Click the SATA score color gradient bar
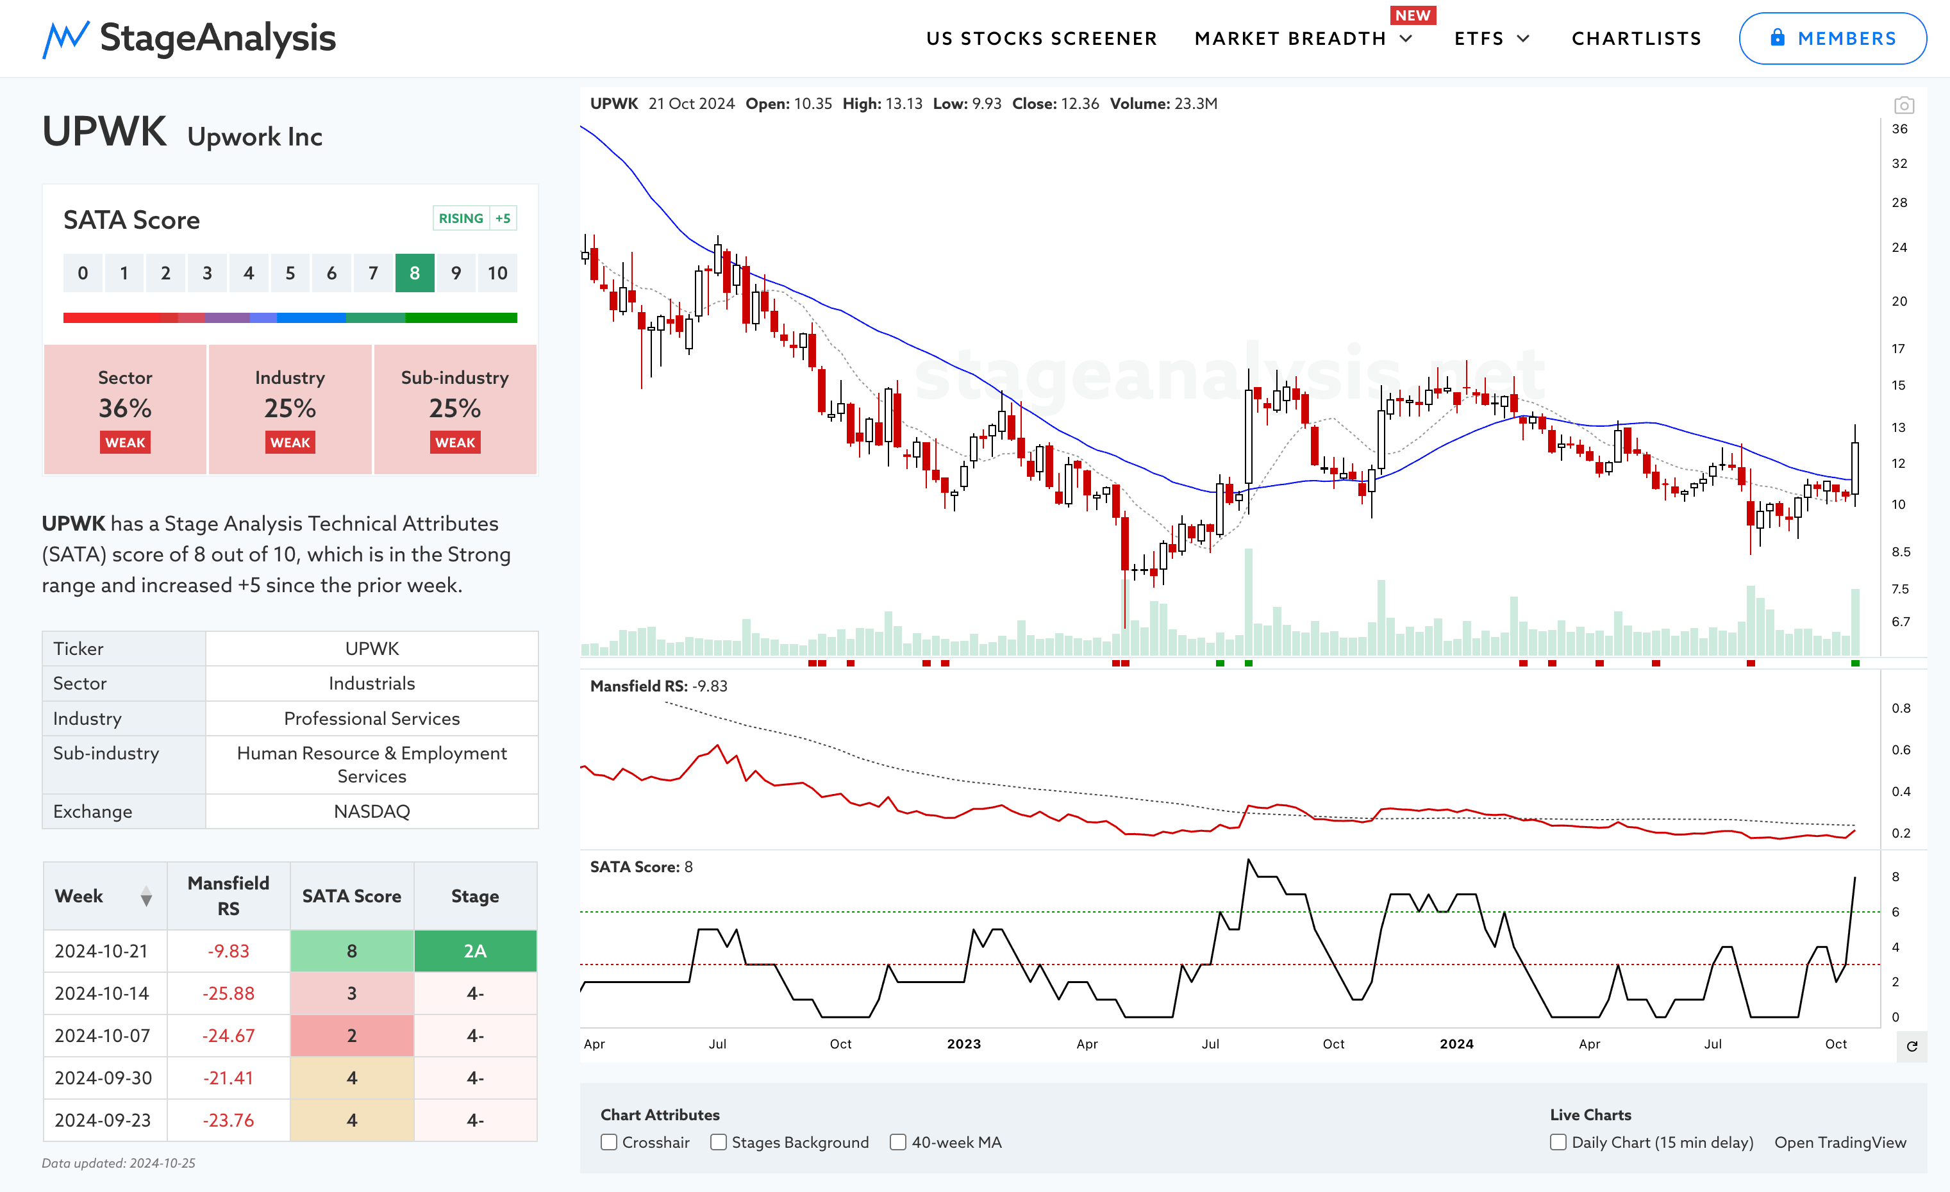Viewport: 1950px width, 1192px height. point(290,317)
